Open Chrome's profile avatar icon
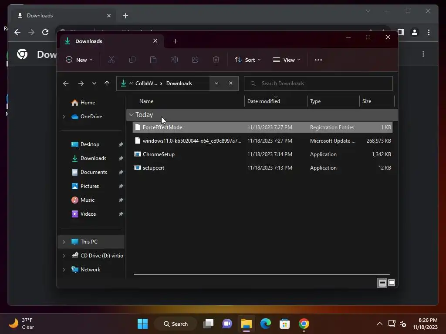 point(415,32)
